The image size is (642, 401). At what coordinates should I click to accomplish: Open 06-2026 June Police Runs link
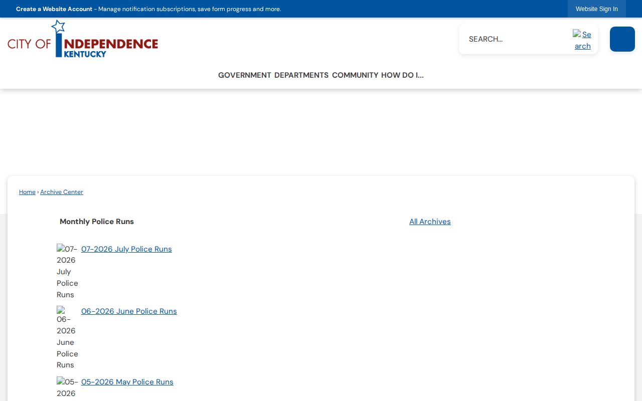[x=129, y=311]
